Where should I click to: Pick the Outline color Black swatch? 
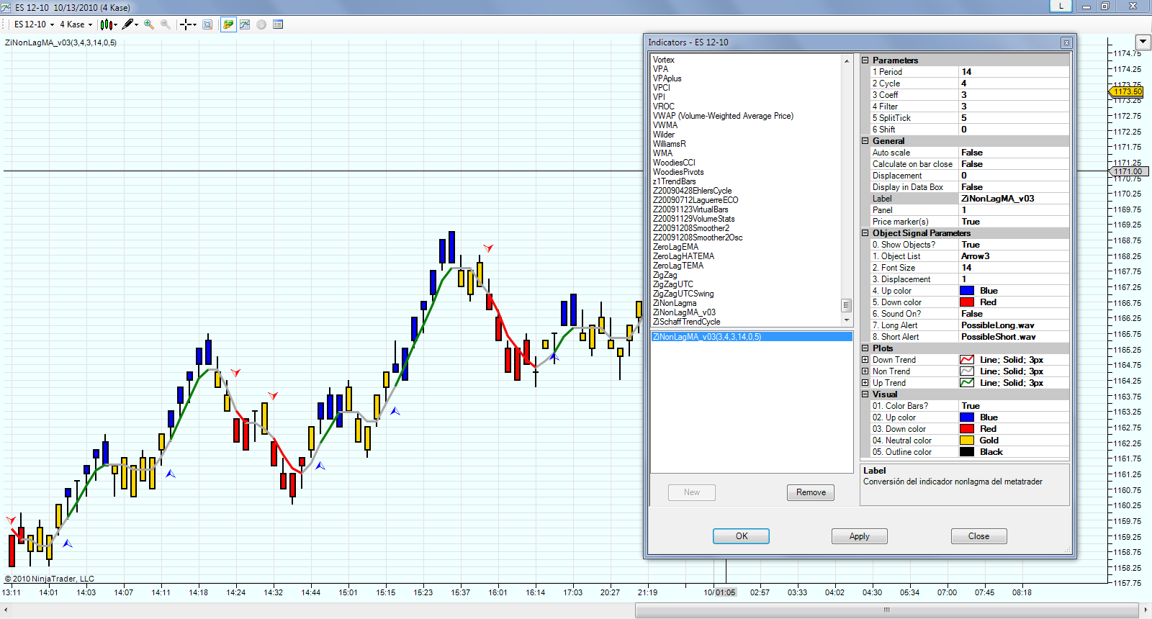point(967,452)
